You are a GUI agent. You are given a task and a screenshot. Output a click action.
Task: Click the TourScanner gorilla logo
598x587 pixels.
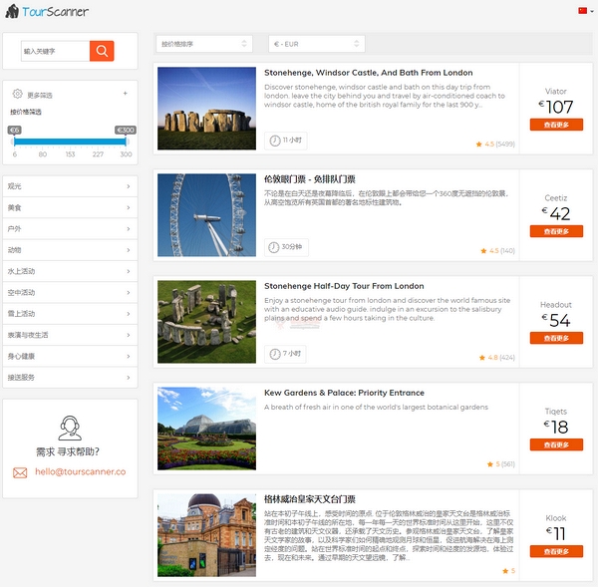12,11
